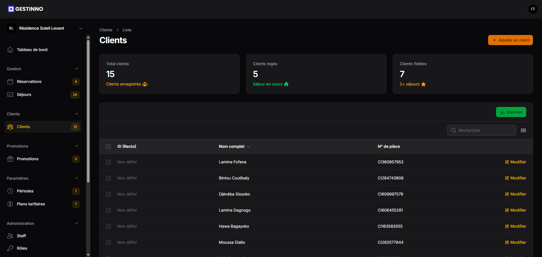The height and width of the screenshot is (257, 542).
Task: Tick the checkbox for Lamine Fofana
Action: 108,162
